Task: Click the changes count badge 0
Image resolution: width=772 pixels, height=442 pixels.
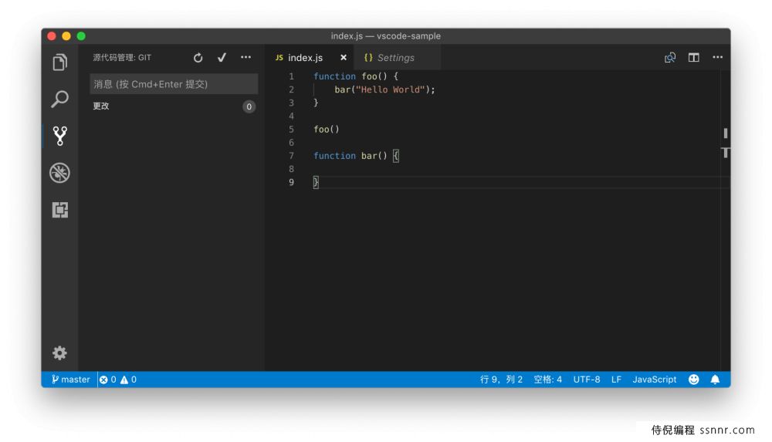Action: coord(249,106)
